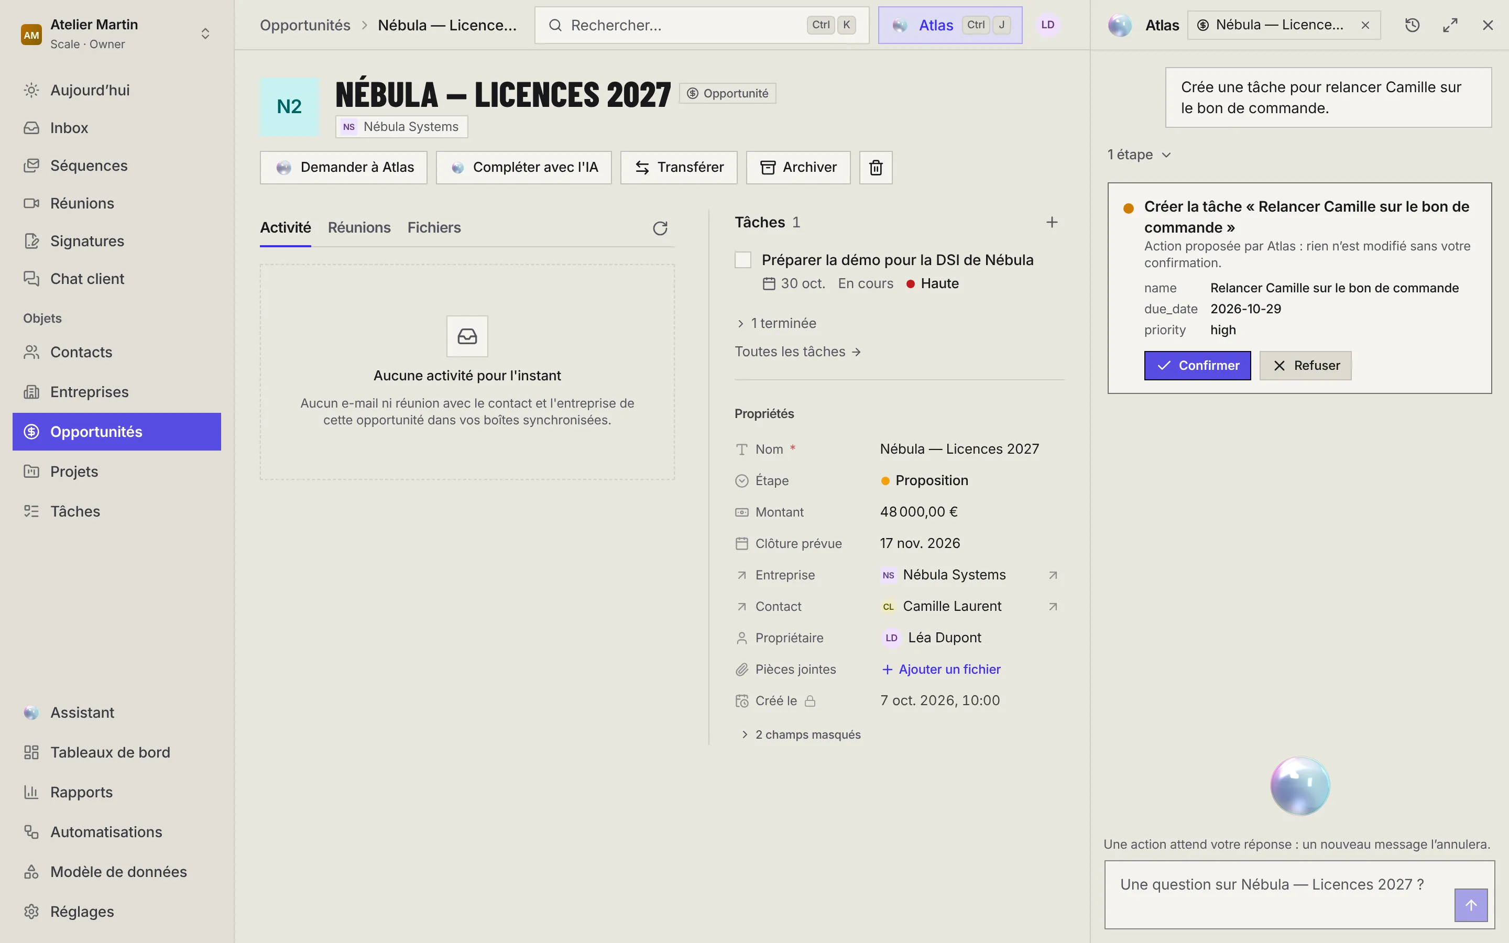Add a new task with plus icon
The width and height of the screenshot is (1509, 943).
click(1051, 222)
